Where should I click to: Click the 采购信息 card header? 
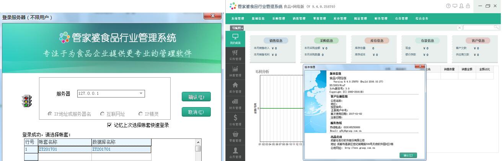[326, 41]
